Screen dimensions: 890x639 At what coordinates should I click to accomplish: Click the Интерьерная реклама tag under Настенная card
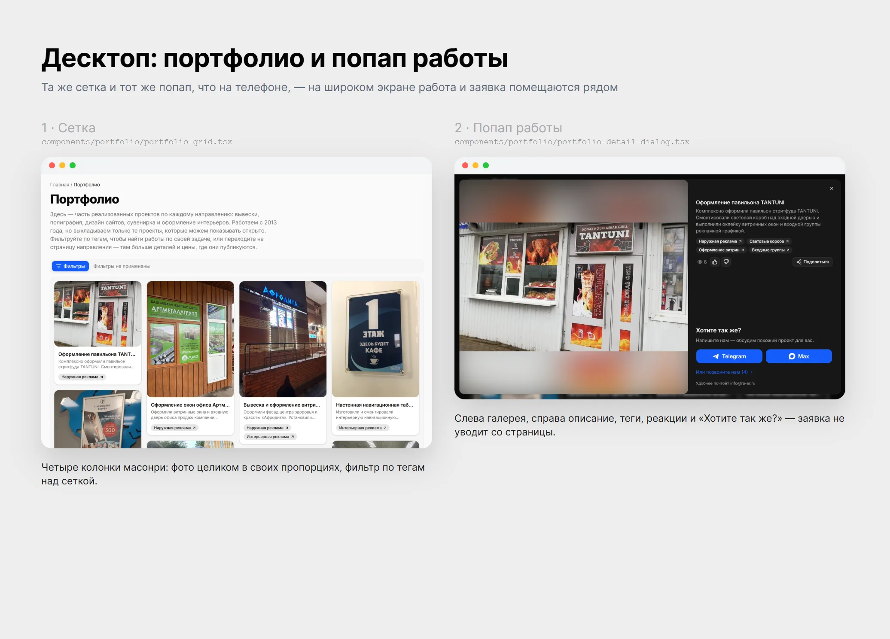363,428
